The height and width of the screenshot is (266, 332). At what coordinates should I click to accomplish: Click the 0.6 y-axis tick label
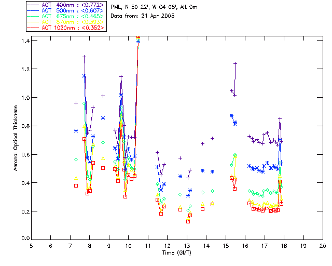pos(25,155)
